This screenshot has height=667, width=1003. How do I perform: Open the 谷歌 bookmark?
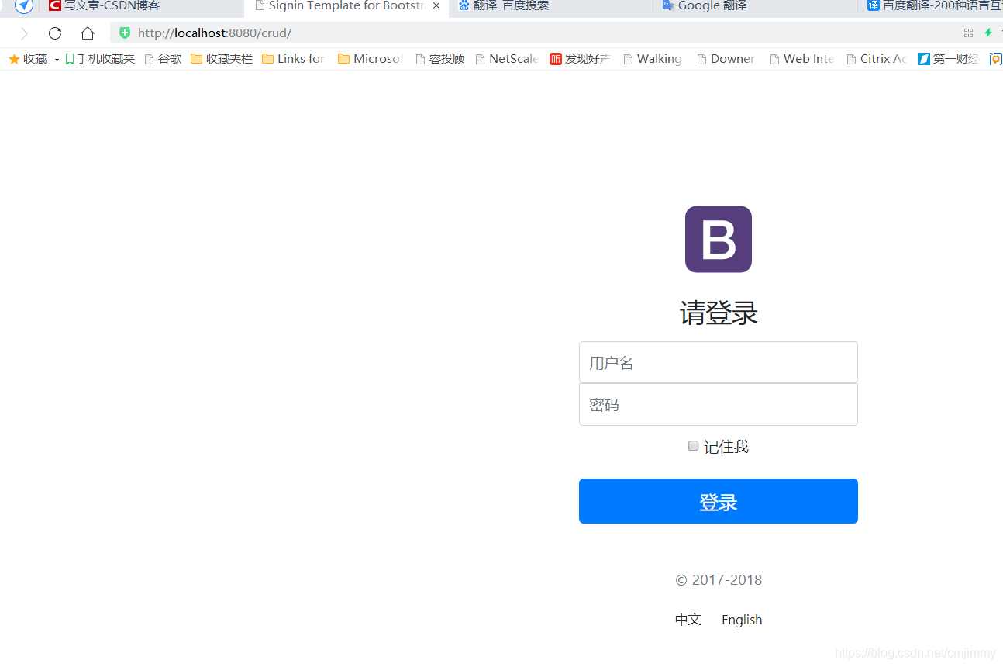(163, 59)
